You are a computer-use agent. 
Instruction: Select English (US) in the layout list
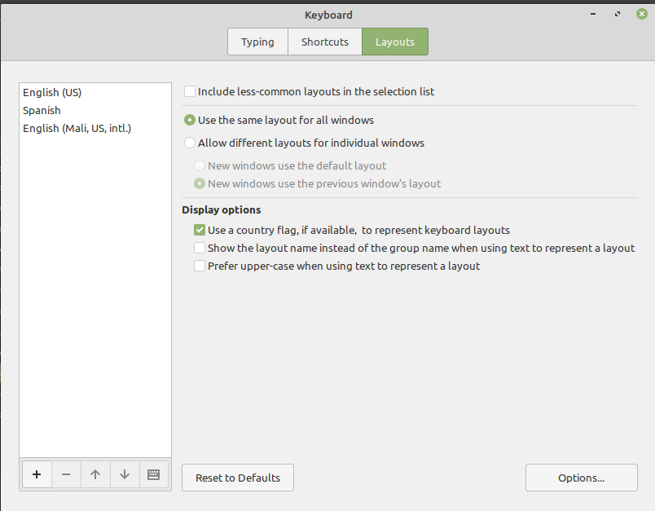tap(52, 93)
